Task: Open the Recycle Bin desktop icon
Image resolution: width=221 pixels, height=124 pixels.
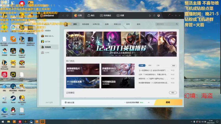Action: 4,99
